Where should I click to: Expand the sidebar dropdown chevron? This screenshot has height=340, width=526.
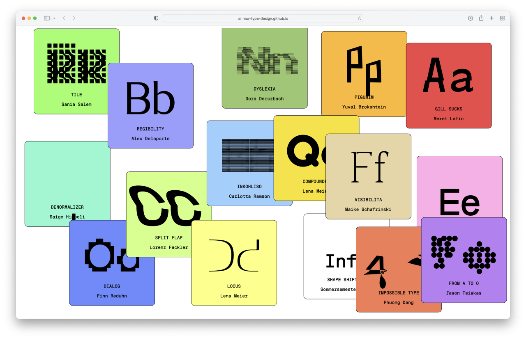[54, 18]
